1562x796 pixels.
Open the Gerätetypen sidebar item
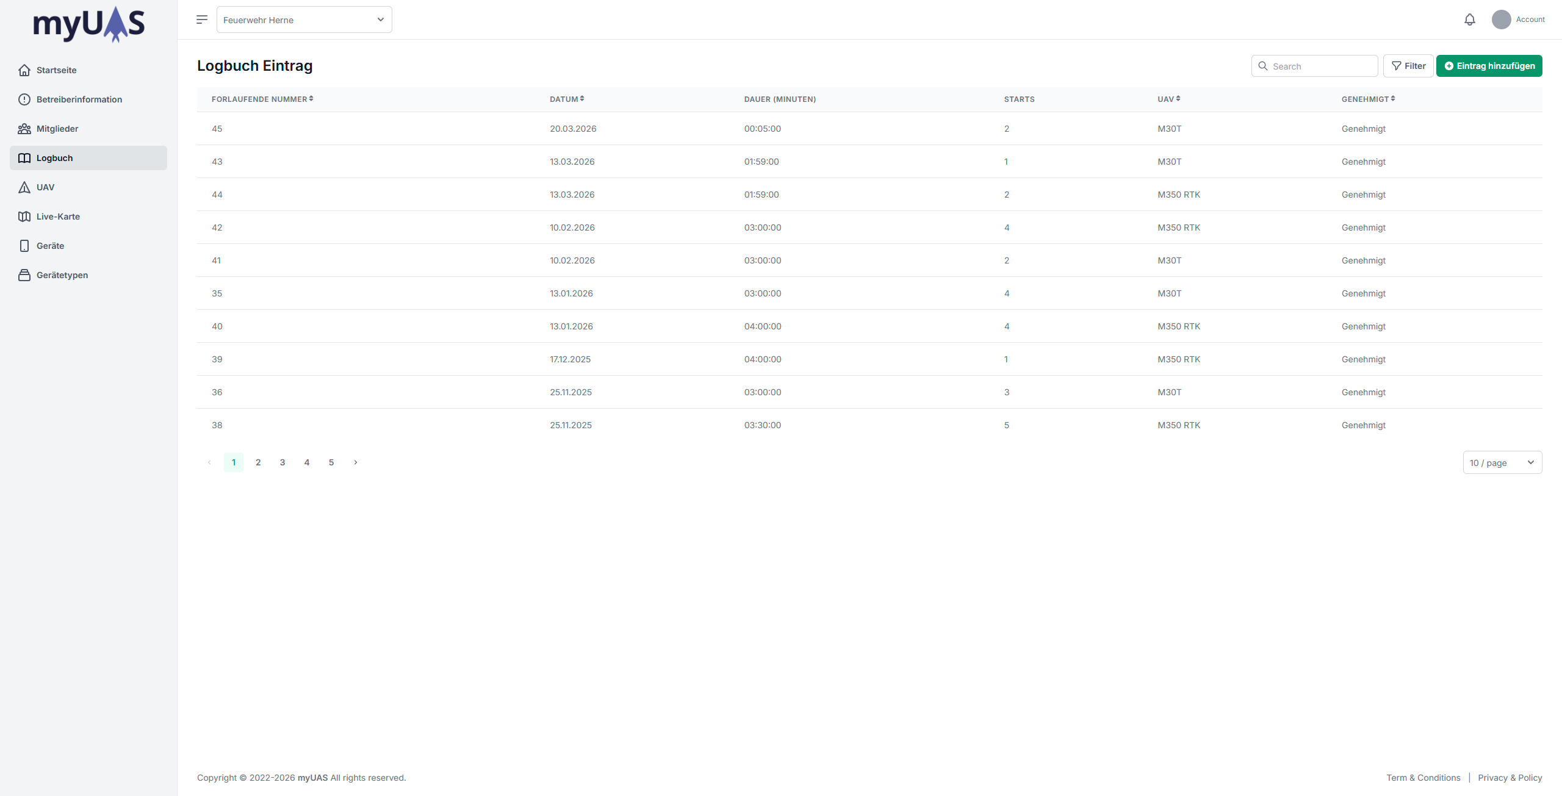point(62,275)
